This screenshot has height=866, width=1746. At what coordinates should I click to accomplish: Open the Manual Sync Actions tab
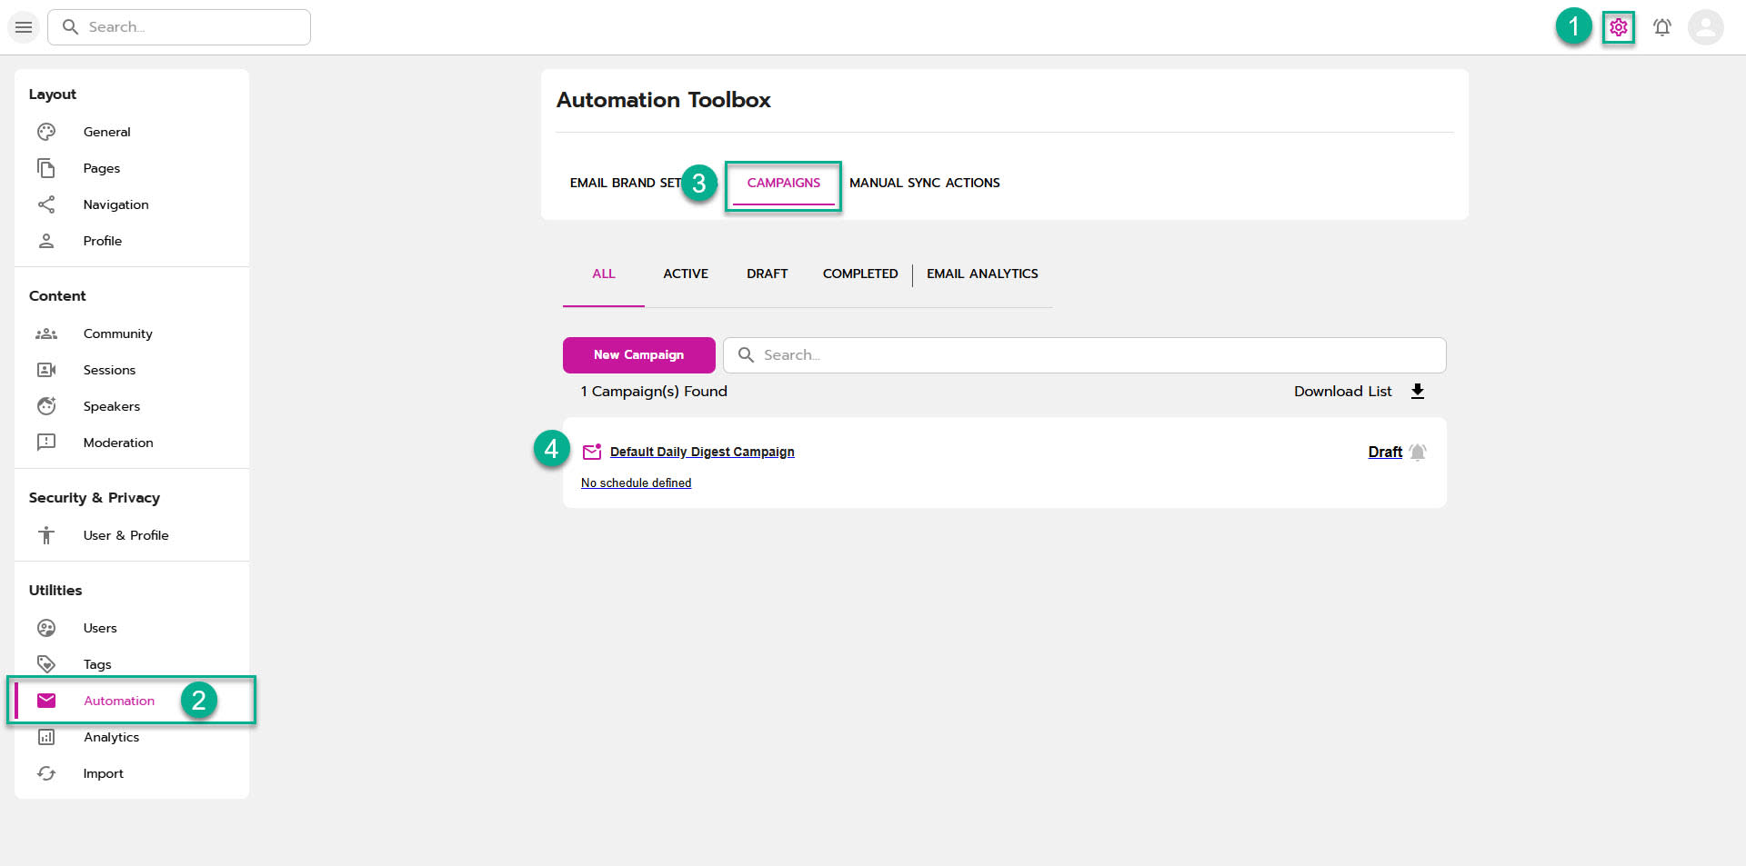924,184
